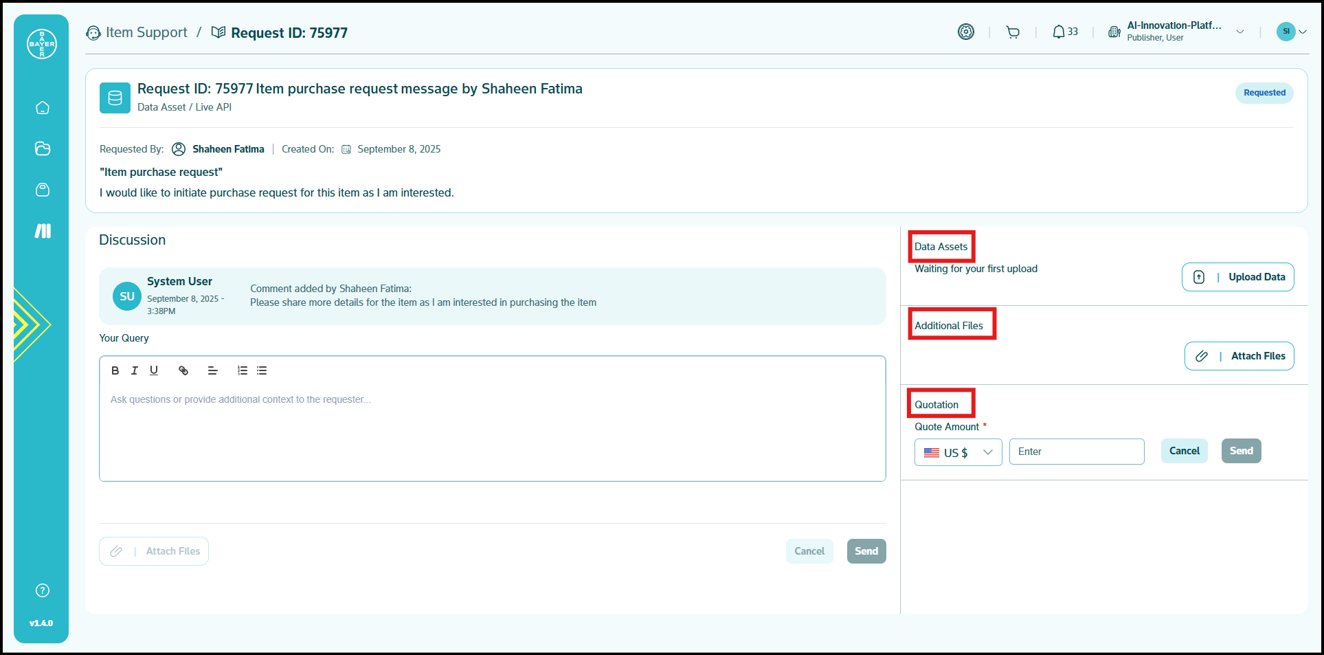Open the help question mark icon
The image size is (1324, 655).
43,590
